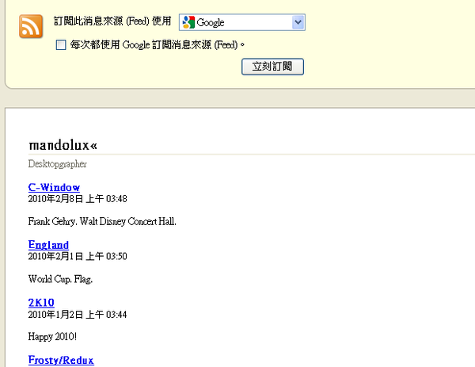Click the text Frank Gehry. Walt Disney Concert Hall.
This screenshot has width=475, height=367.
point(102,221)
